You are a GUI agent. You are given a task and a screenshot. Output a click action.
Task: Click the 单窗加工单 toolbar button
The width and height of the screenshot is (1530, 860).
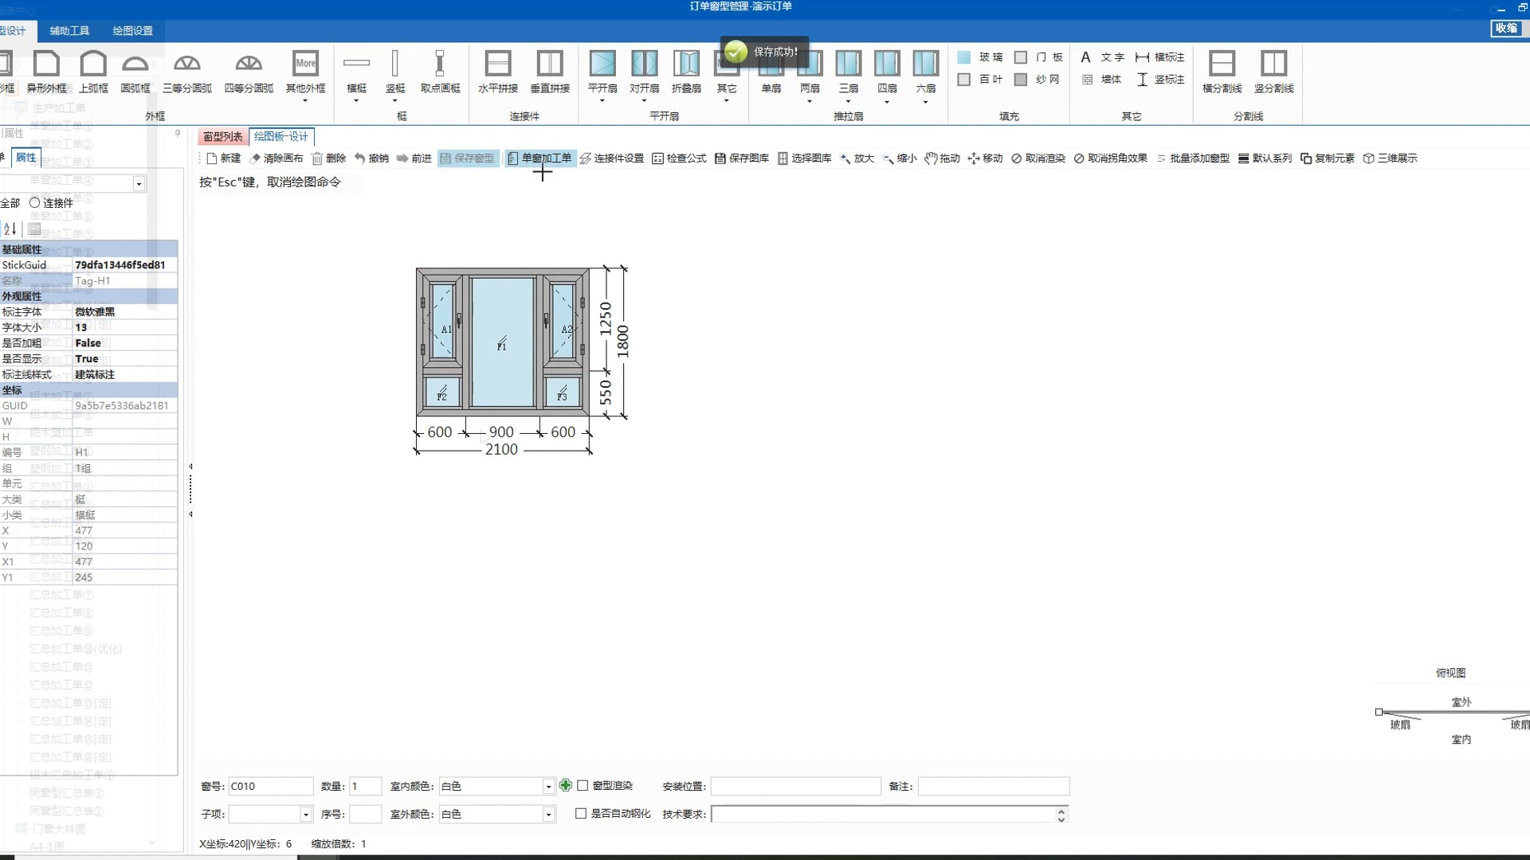541,158
